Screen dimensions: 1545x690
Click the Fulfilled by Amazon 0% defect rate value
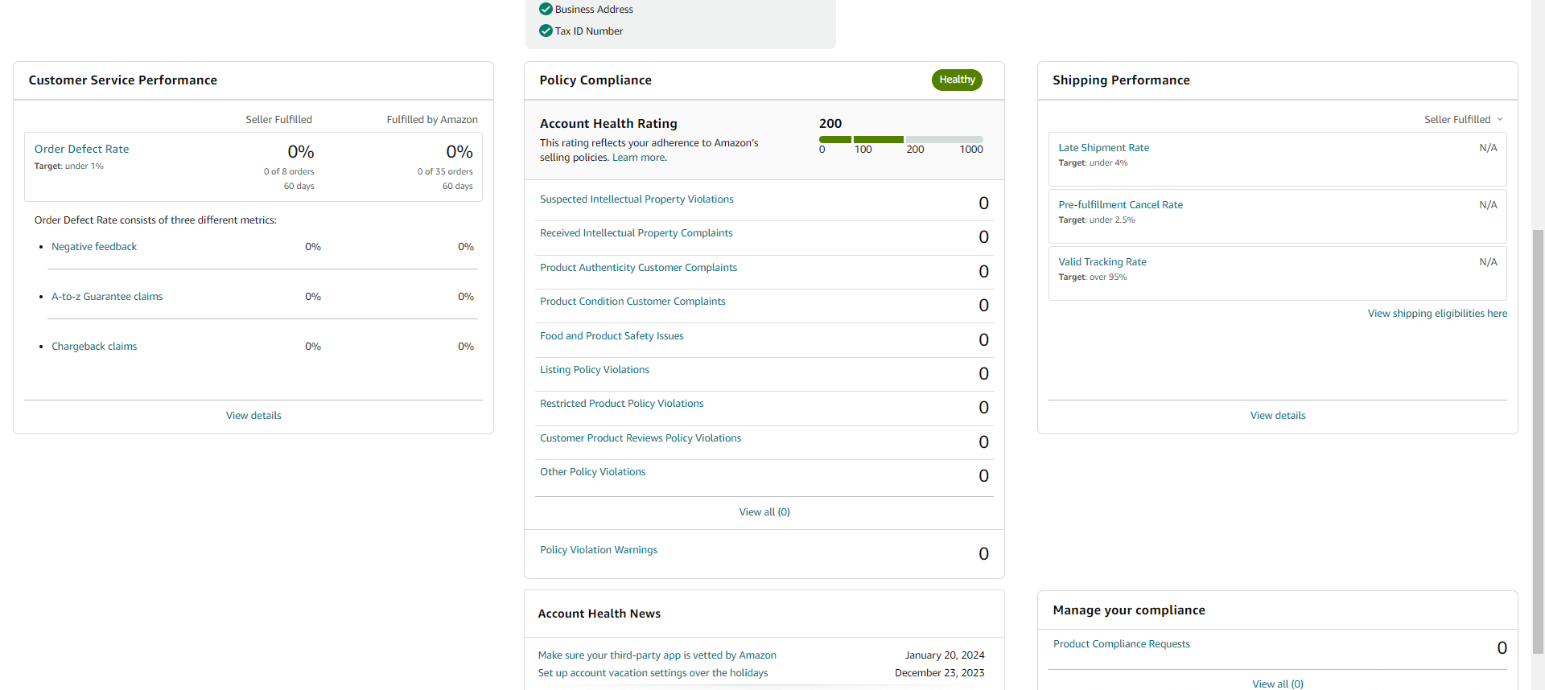(459, 152)
